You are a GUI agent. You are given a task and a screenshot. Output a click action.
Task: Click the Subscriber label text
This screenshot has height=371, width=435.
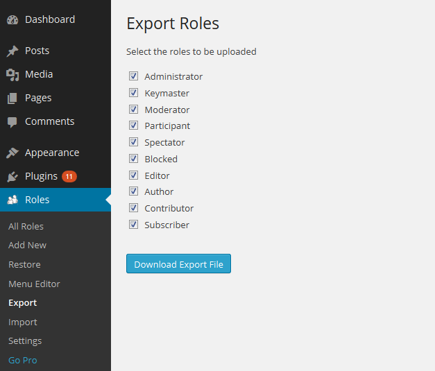[x=167, y=225]
